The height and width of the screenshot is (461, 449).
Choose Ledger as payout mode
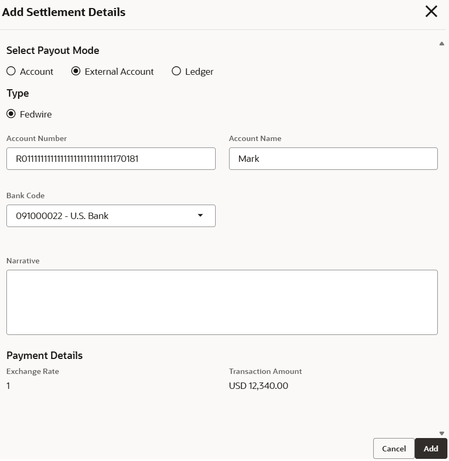click(176, 72)
